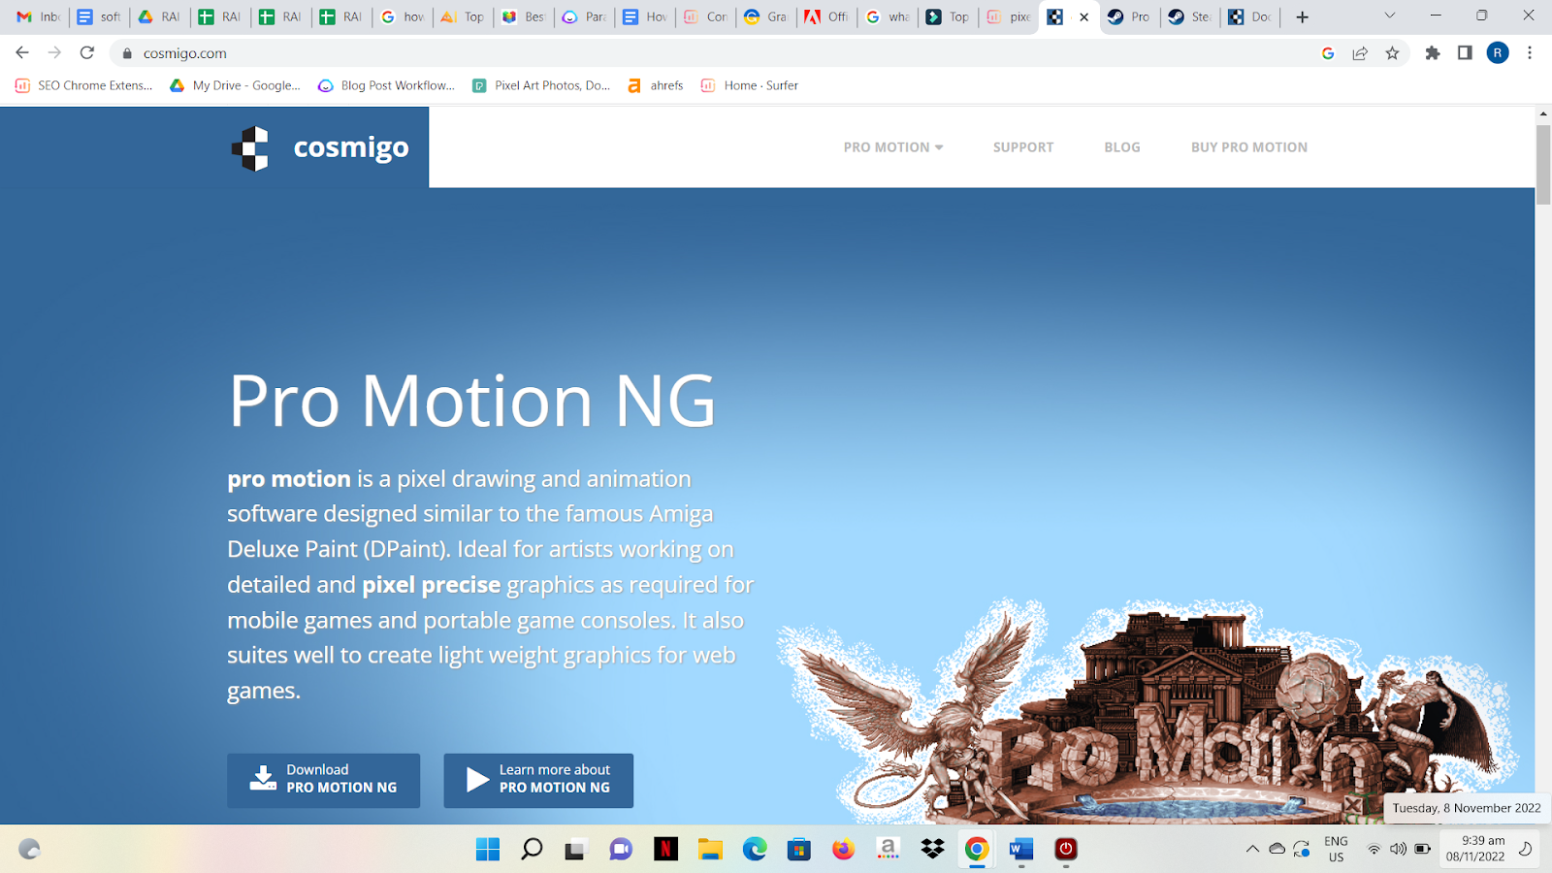Open the taskbar clock and date
This screenshot has width=1552, height=873.
(x=1475, y=850)
